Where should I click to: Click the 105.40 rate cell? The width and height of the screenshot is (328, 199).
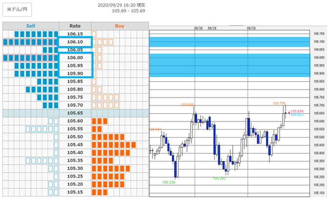[75, 153]
